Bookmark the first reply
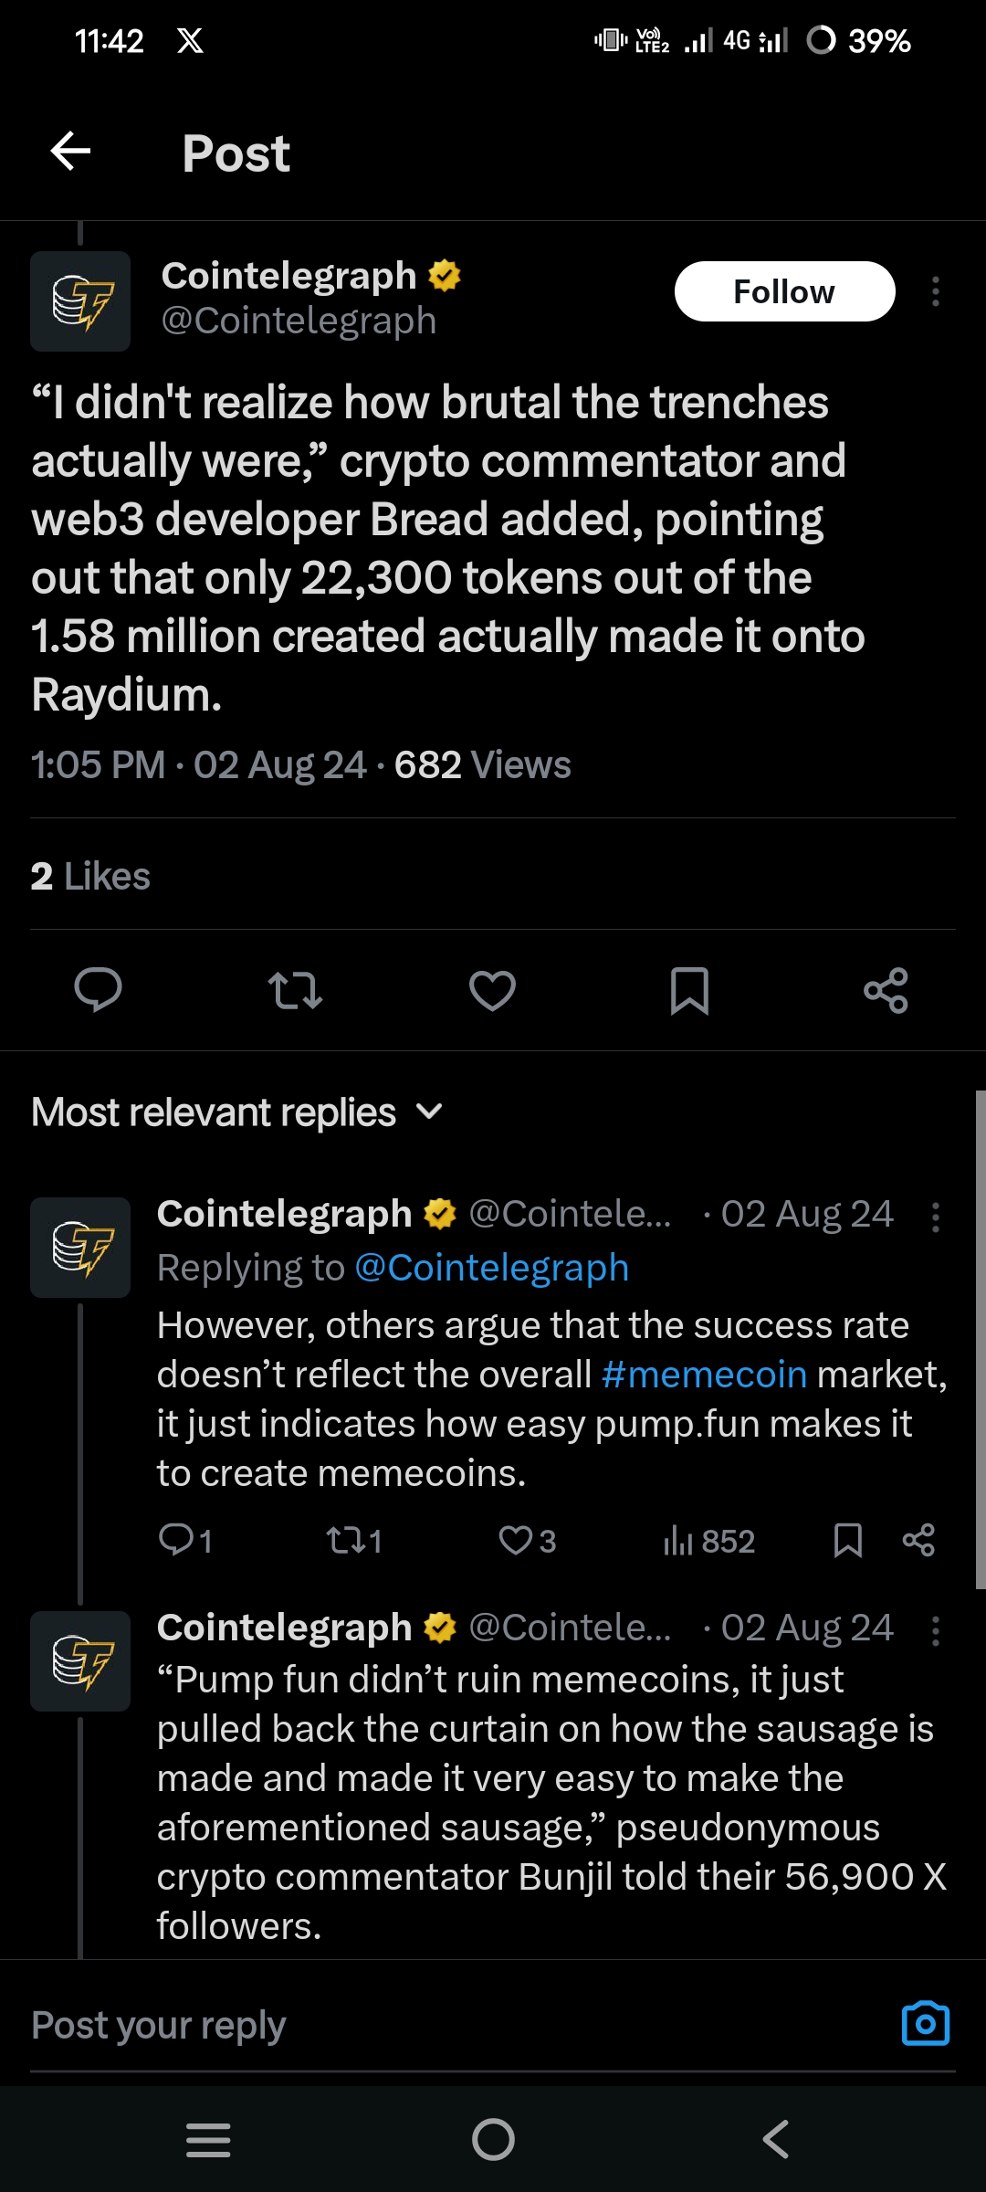The width and height of the screenshot is (986, 2192). [x=847, y=1541]
